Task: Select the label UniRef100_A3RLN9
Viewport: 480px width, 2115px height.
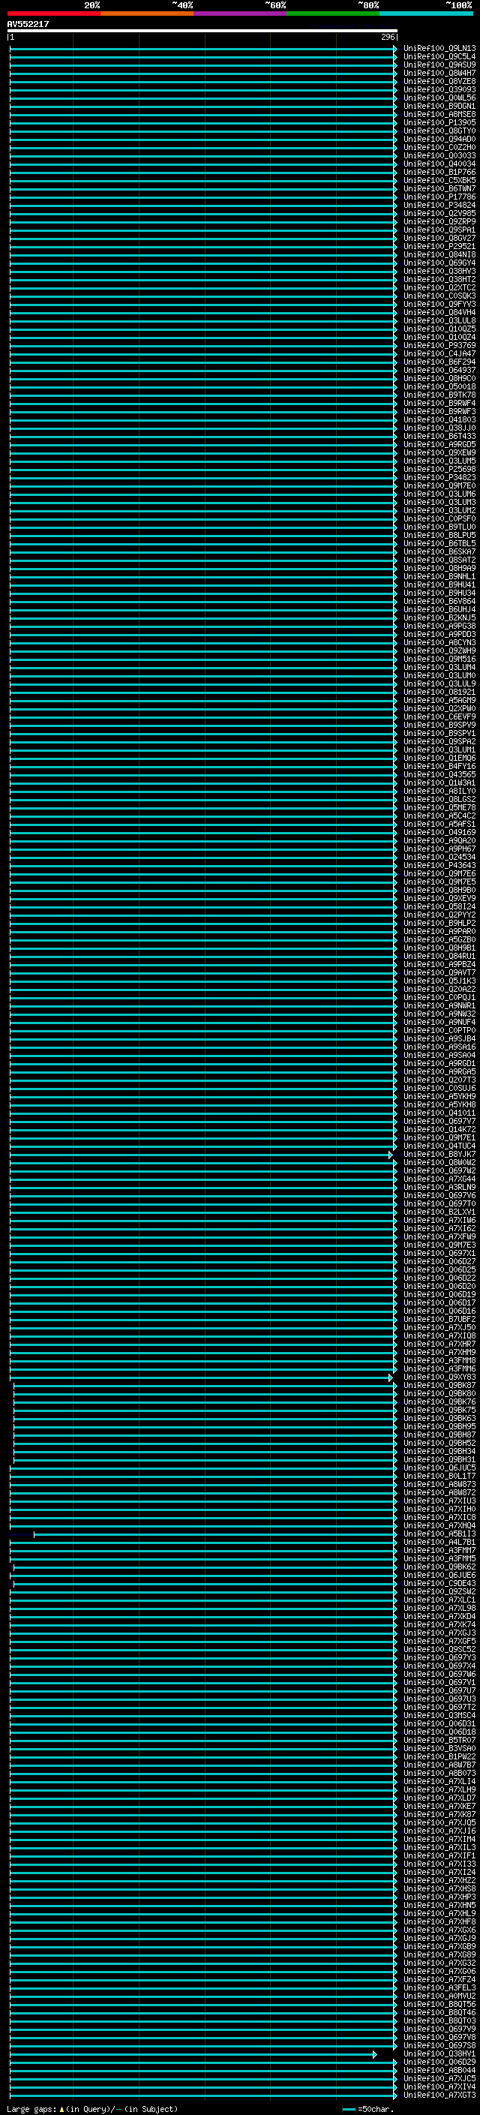Action: [x=439, y=1187]
